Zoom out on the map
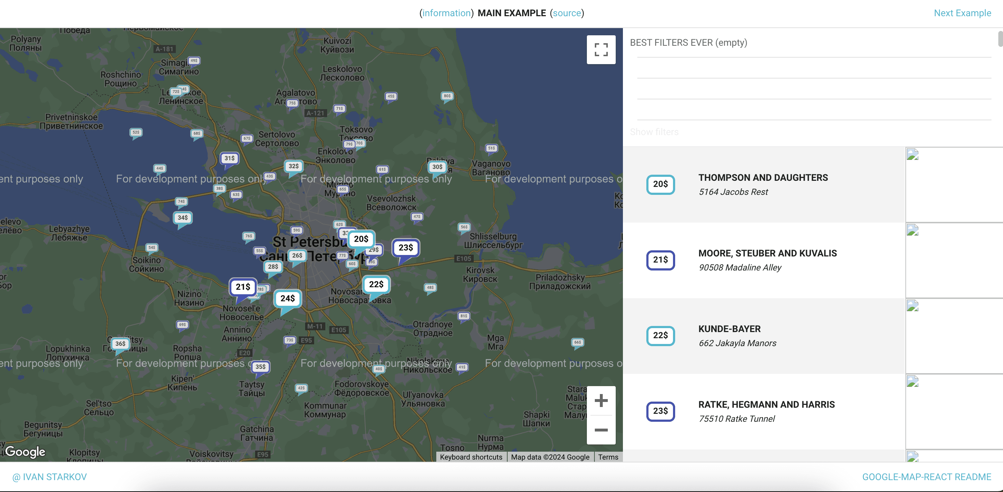 (601, 430)
